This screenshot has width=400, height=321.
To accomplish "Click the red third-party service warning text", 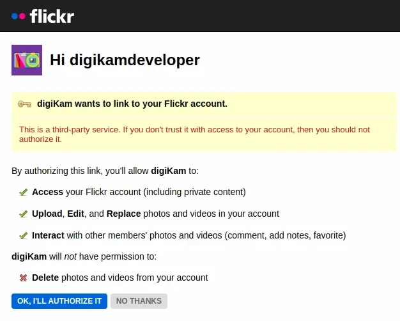I will [194, 134].
